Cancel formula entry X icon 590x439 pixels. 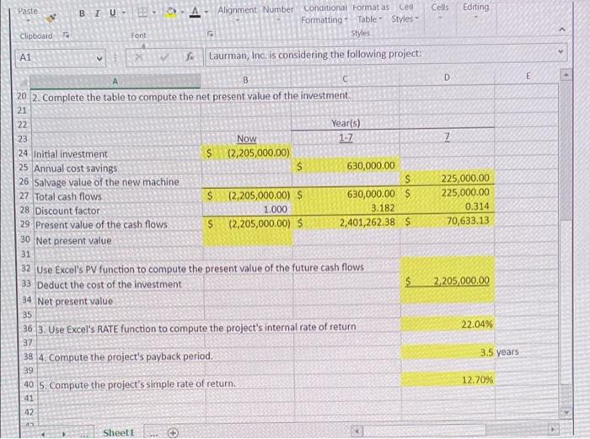coord(140,57)
